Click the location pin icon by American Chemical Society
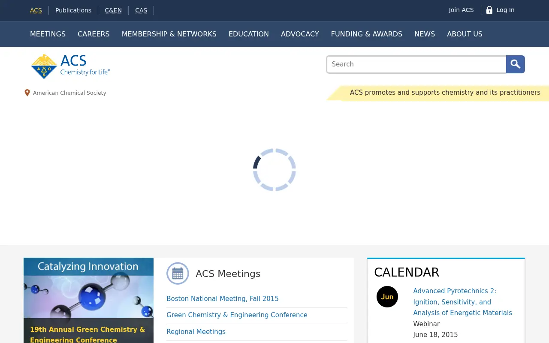The image size is (549, 343). 27,93
